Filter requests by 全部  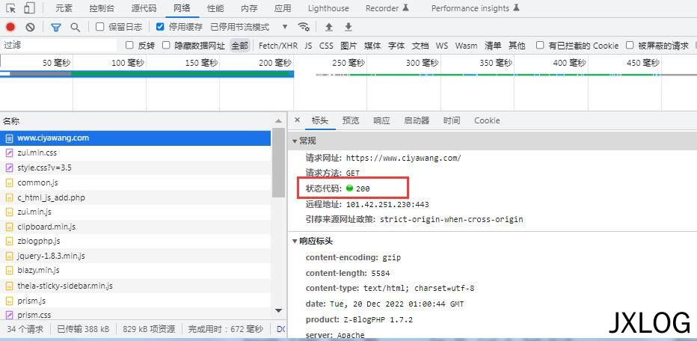(239, 46)
